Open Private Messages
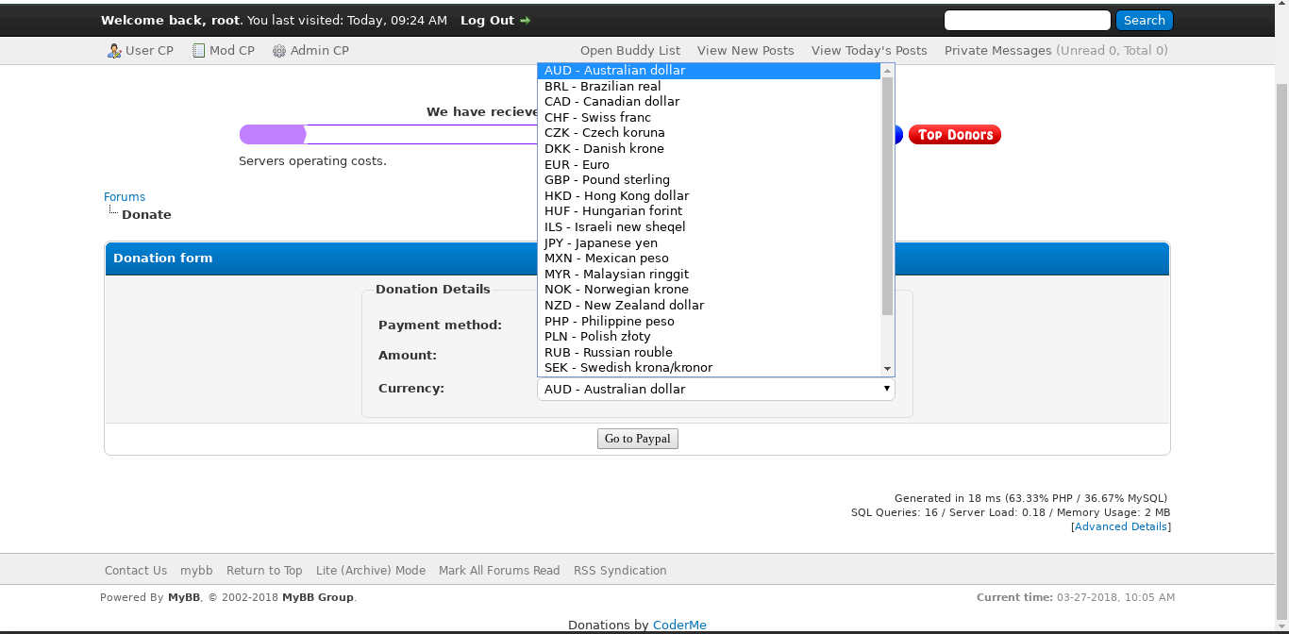Viewport: 1289px width, 634px height. pos(997,51)
